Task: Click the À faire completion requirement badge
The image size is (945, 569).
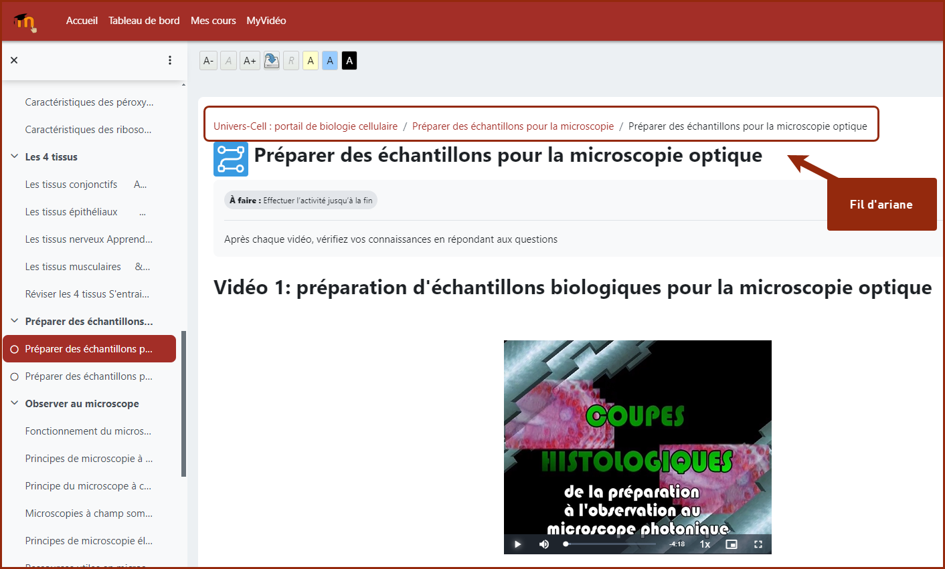Action: click(300, 200)
